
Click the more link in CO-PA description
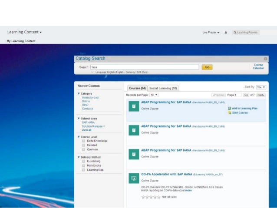188,190
